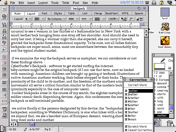This screenshot has height=132, width=176.
Task: Open the Insert menu
Action: point(31,3)
